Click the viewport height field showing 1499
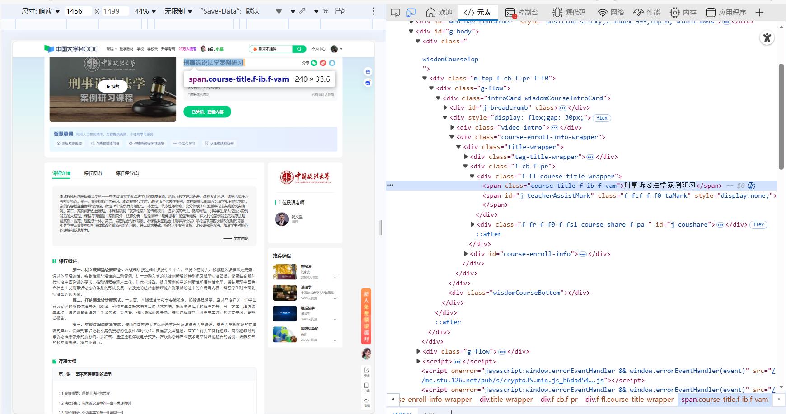Viewport: 786px width, 414px height. point(115,11)
